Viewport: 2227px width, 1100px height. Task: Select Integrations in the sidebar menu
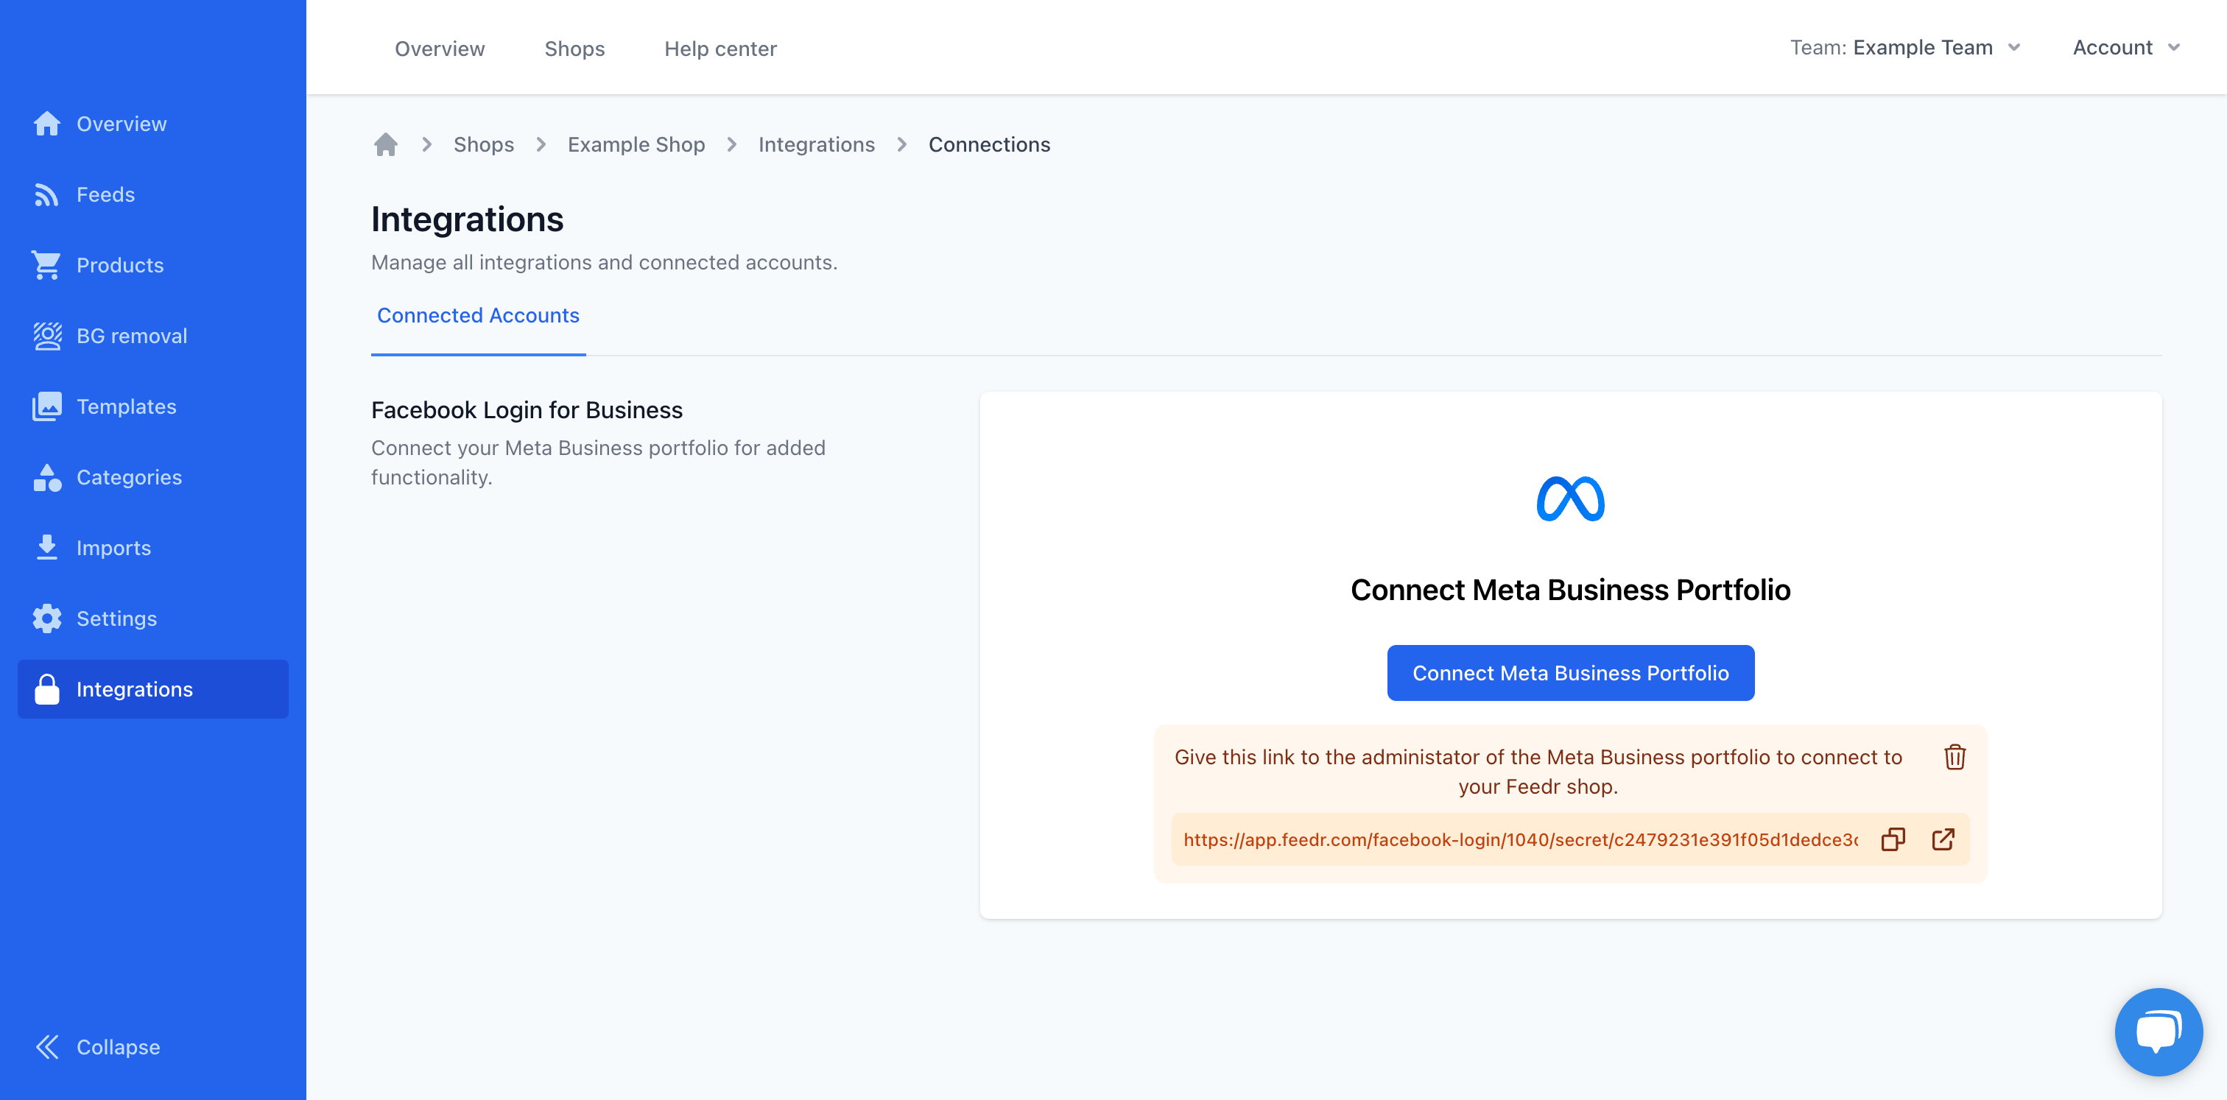[153, 690]
